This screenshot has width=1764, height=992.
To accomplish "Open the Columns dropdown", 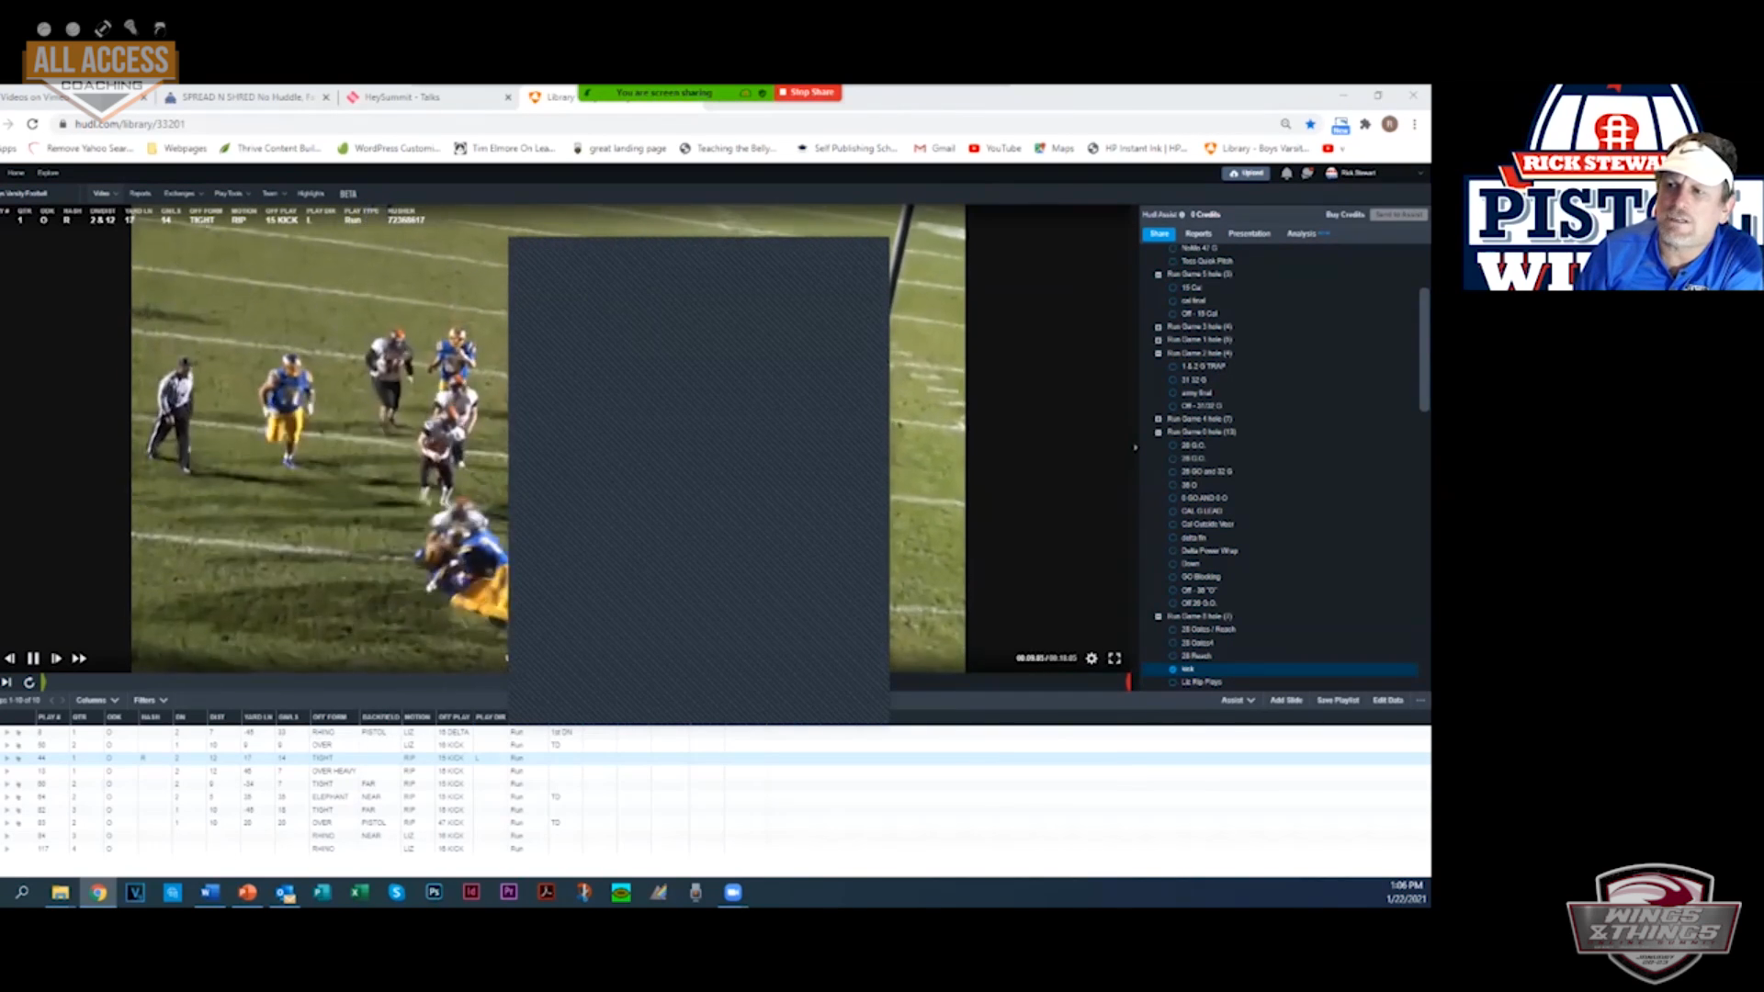I will tap(97, 700).
